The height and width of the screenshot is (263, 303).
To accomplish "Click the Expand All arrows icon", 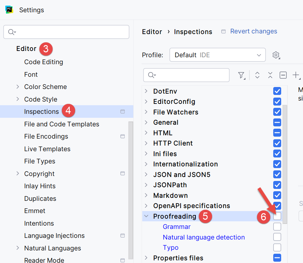I will (x=257, y=75).
